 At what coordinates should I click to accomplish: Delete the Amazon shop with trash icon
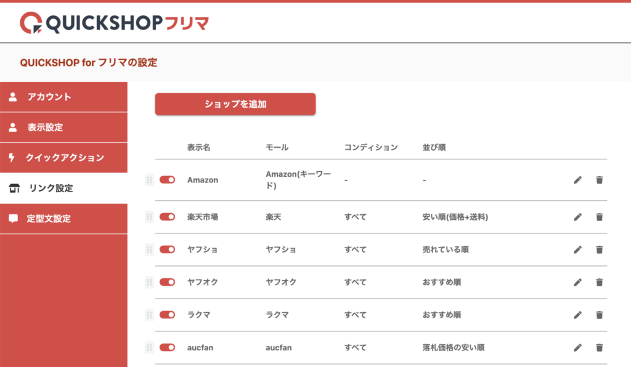[599, 180]
